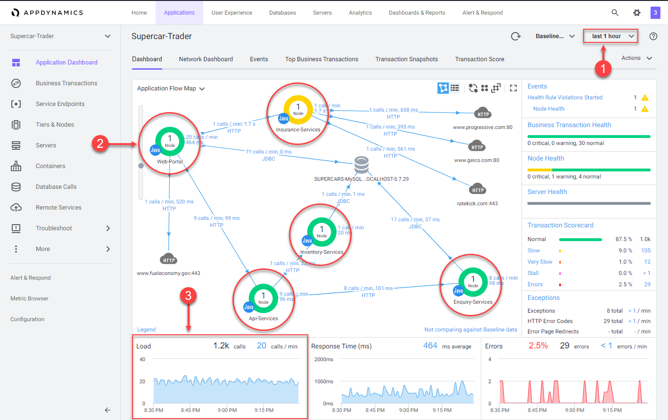Click the Servers sidebar icon
Viewport: 668px width, 420px height.
click(16, 145)
